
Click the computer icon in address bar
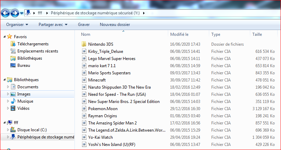coord(28,13)
